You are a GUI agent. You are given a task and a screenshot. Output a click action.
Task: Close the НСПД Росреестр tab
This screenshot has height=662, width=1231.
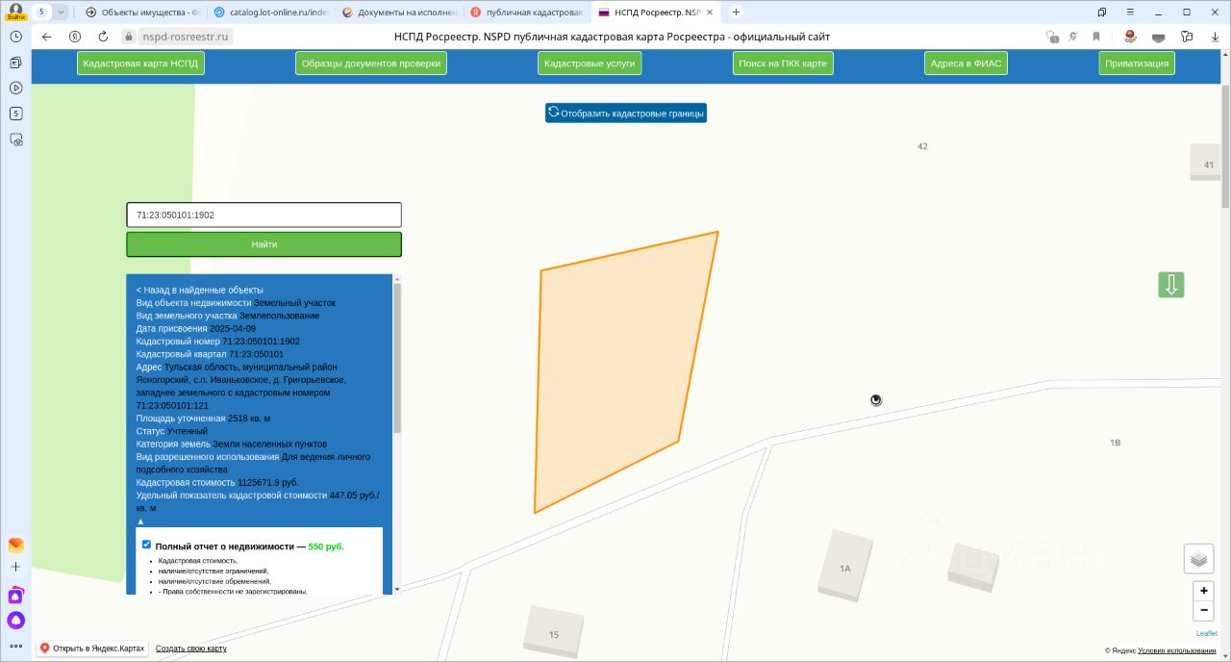tap(710, 13)
